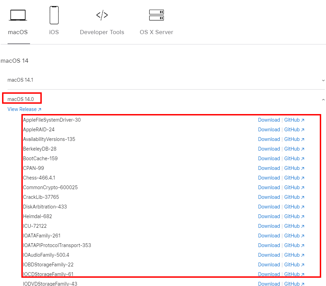Open GitHub for CommonCrypto-600025
Screen dimensions: 326x286
point(294,187)
